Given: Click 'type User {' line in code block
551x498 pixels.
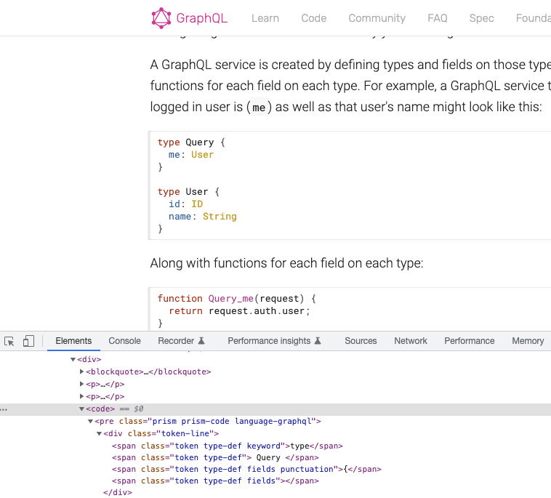Looking at the screenshot, I should (188, 191).
